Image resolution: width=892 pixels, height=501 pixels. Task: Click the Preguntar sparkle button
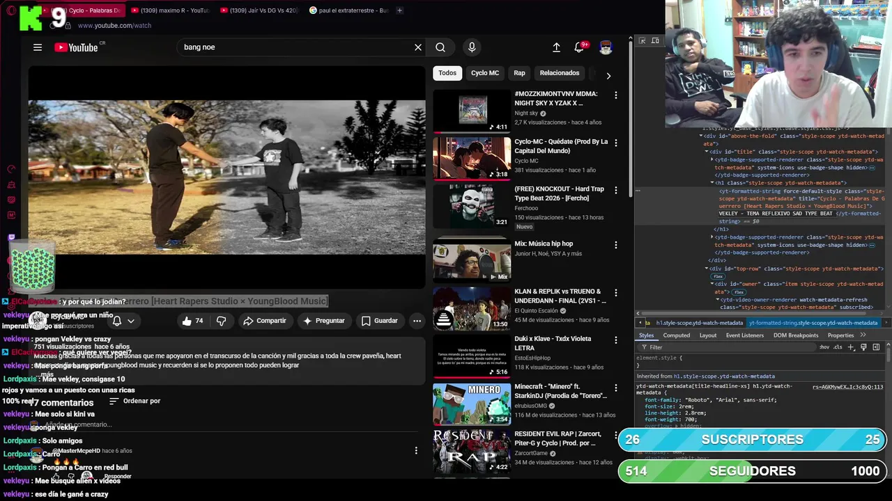tap(323, 321)
